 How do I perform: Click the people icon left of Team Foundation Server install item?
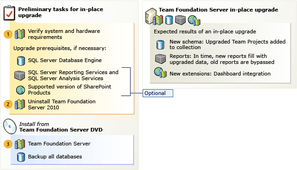click(20, 144)
